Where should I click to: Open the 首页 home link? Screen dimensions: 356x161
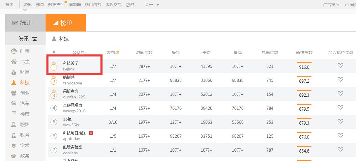point(9,4)
